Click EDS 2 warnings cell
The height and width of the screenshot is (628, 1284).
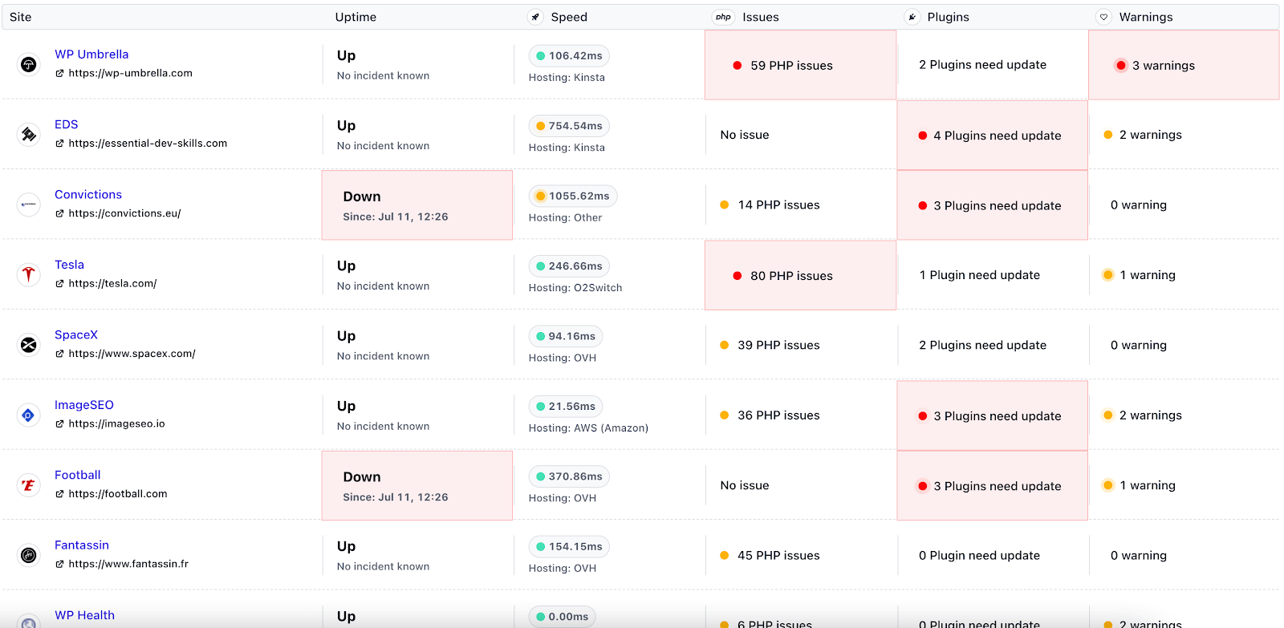[1150, 135]
